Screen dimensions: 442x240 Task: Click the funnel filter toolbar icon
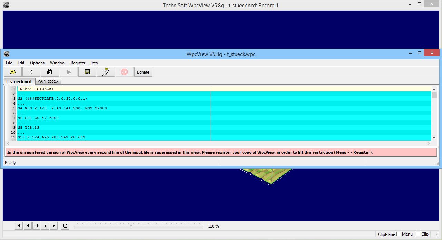click(106, 72)
